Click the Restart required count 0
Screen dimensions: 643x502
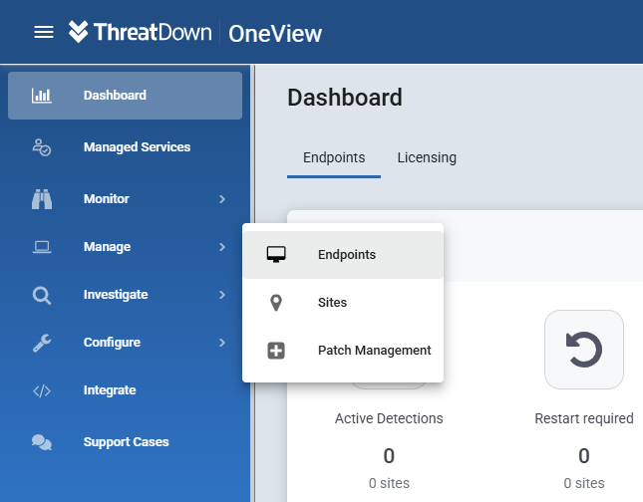(584, 456)
